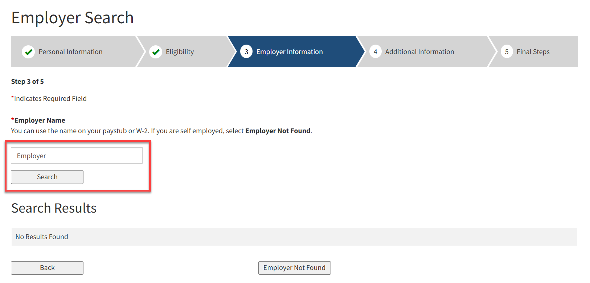
Task: Switch to the Final Steps label
Action: pyautogui.click(x=533, y=52)
